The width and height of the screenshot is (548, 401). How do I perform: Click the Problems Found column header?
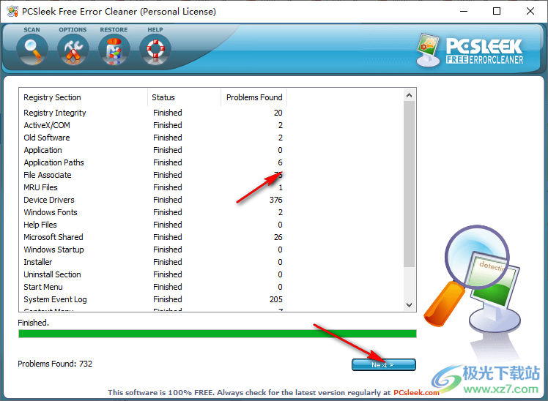(254, 97)
